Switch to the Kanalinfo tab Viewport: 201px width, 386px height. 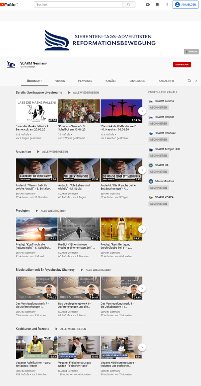pos(166,81)
